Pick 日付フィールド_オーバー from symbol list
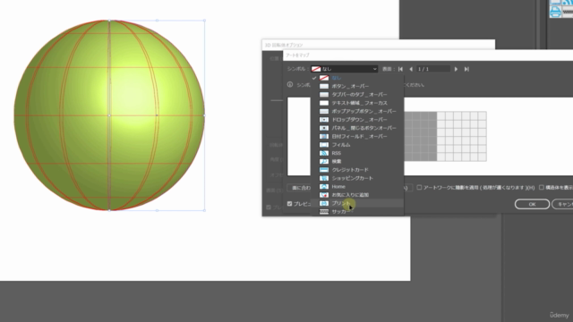Image resolution: width=573 pixels, height=322 pixels. [357, 137]
